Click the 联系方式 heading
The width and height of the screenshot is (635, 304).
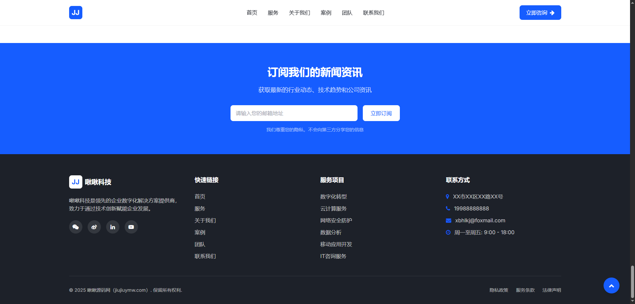(x=458, y=180)
